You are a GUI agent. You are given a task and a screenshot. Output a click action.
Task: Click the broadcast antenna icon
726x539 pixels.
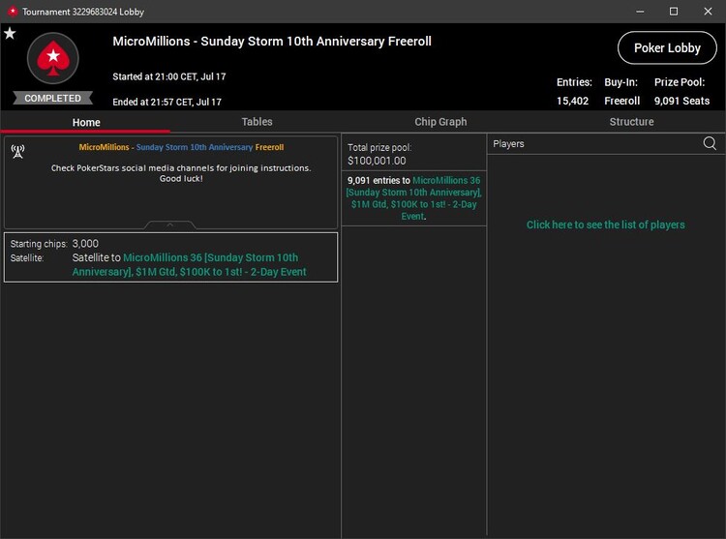pos(17,151)
